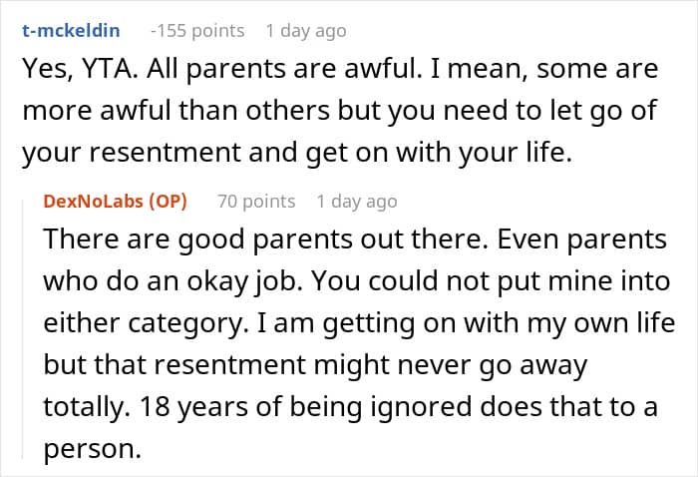This screenshot has height=477, width=698.
Task: Collapse the reply using the vertical thread line
Action: click(x=22, y=329)
